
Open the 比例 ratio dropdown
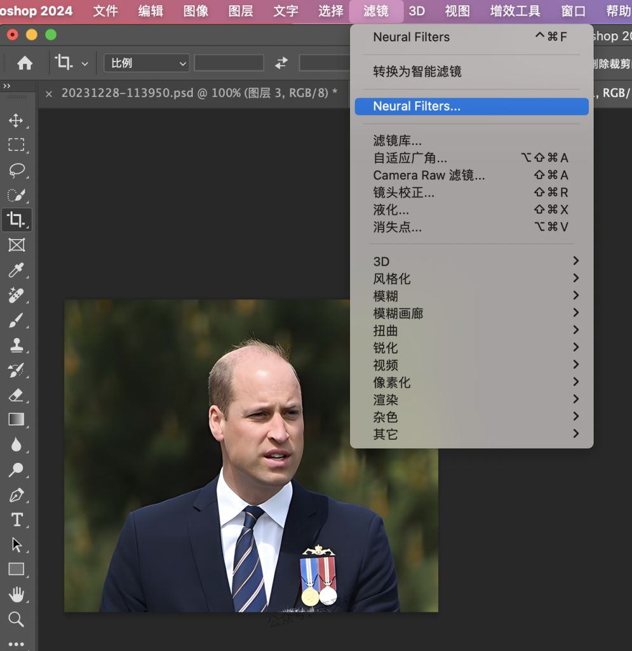tap(147, 63)
